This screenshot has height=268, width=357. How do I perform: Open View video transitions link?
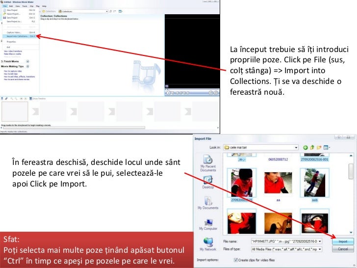[x=13, y=51]
